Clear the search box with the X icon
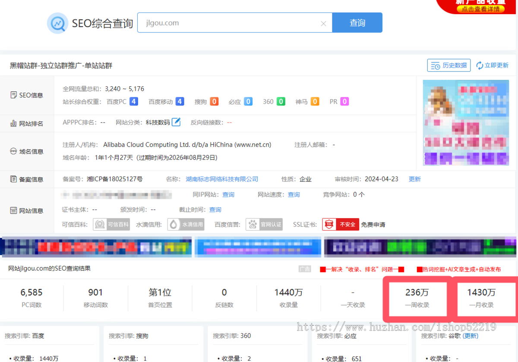 pos(323,23)
